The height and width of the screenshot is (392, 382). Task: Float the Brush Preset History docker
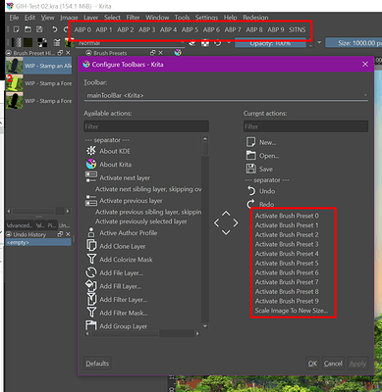[60, 53]
